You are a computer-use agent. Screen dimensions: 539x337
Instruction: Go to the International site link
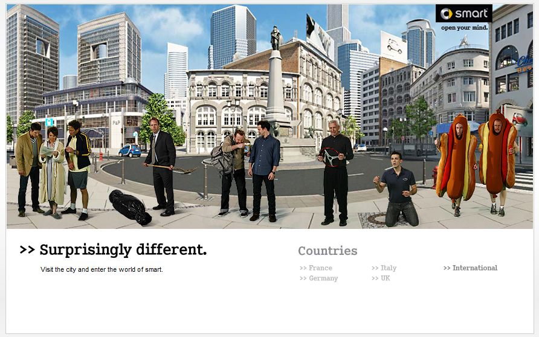click(x=470, y=268)
